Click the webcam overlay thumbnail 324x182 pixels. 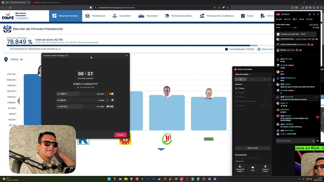coord(43,150)
